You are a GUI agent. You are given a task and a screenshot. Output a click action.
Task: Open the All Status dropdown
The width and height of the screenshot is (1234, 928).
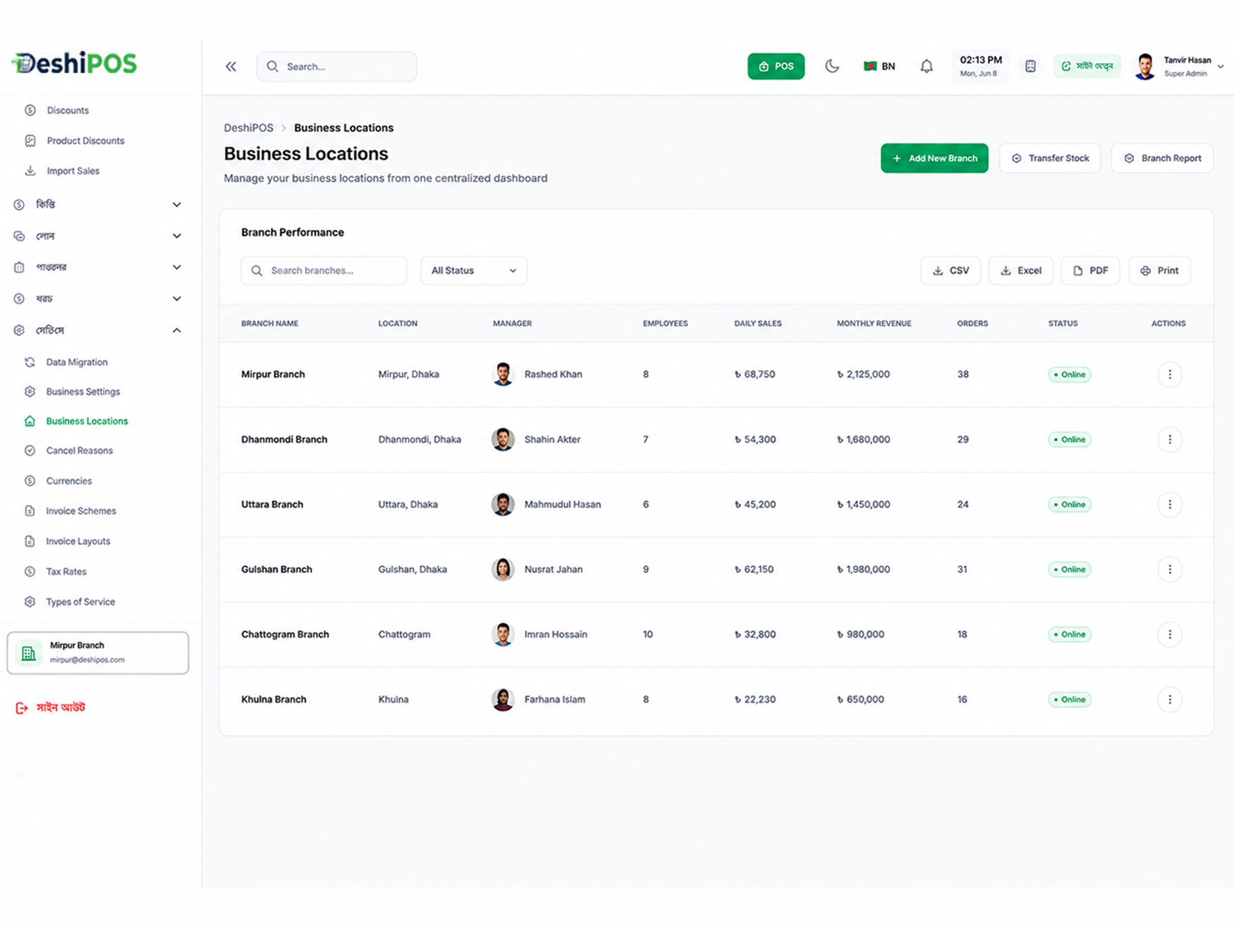coord(474,270)
